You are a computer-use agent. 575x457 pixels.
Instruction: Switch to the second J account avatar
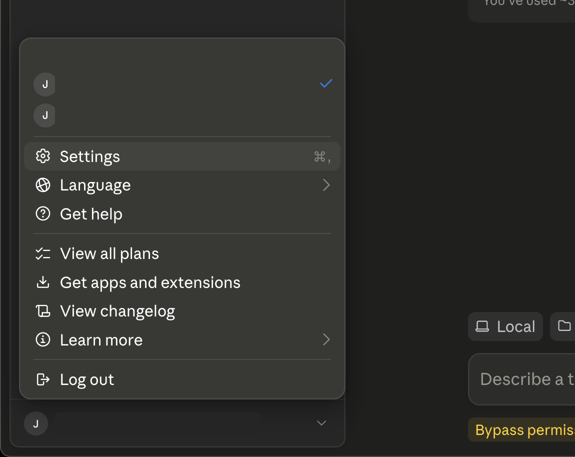44,115
